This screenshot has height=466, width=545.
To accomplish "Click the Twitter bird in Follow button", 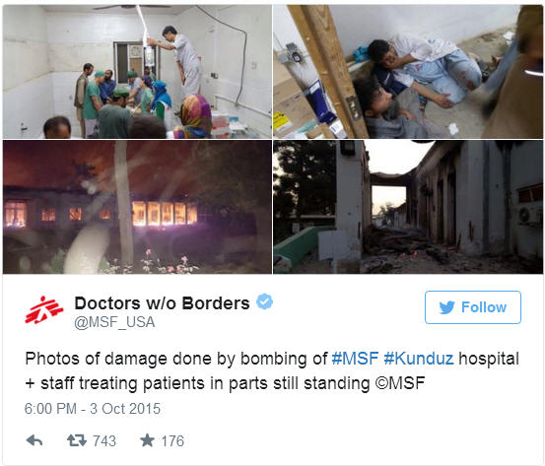I will coord(446,307).
